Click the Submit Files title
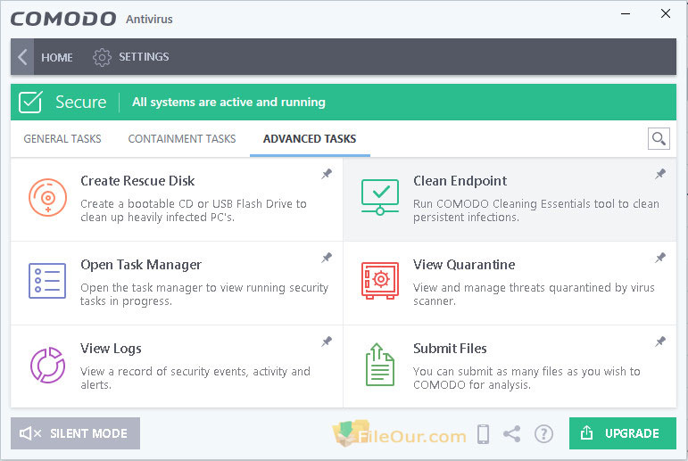 pos(450,349)
